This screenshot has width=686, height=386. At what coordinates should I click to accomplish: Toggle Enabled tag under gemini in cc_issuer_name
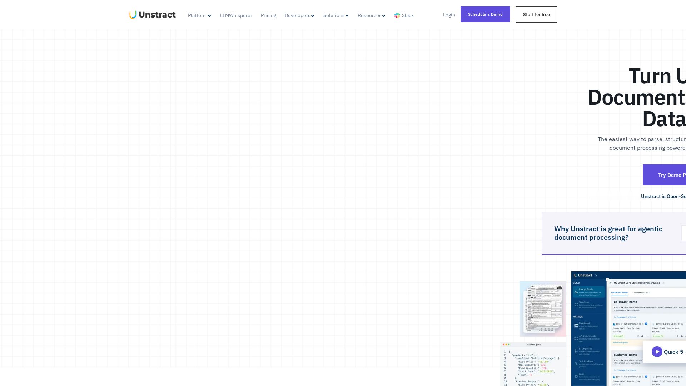click(x=658, y=336)
